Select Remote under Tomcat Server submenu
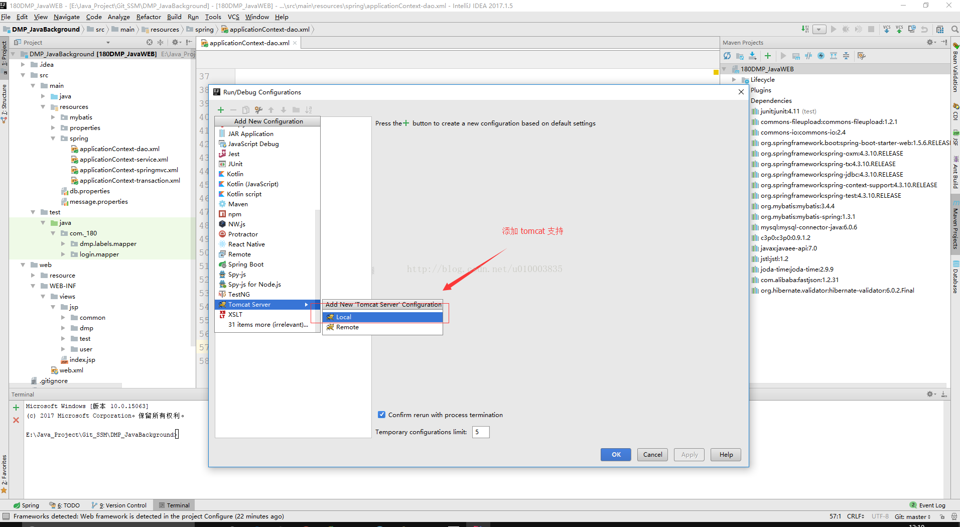960x527 pixels. 382,327
